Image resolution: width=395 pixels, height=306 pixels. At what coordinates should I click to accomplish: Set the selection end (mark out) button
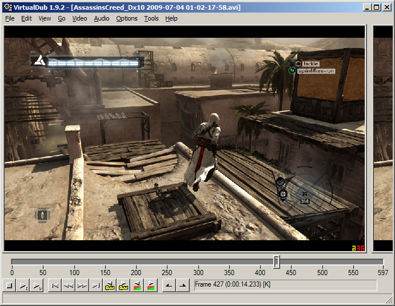coord(182,285)
